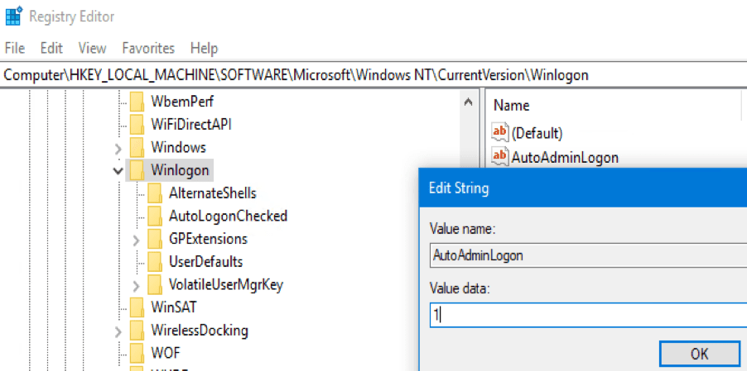Click the Registry Editor app icon
The image size is (747, 371).
pyautogui.click(x=13, y=17)
